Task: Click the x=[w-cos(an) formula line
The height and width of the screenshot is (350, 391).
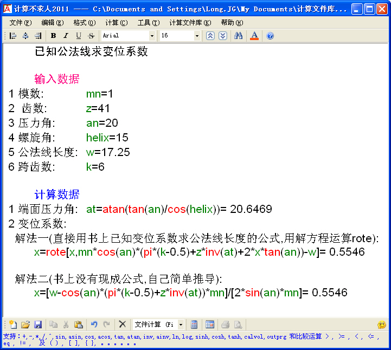Action: coord(190,293)
